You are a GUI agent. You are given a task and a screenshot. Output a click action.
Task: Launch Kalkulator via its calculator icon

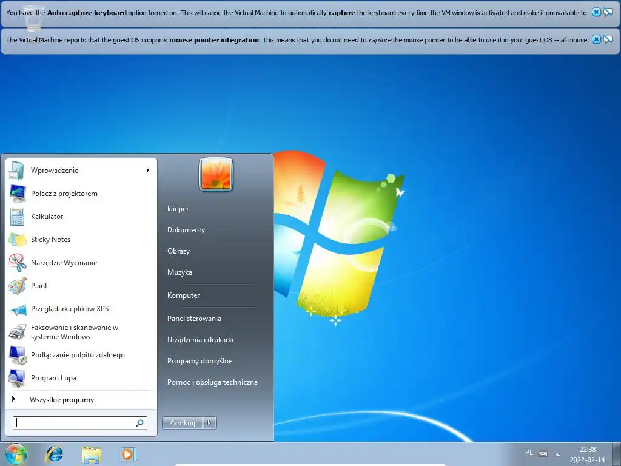(18, 217)
